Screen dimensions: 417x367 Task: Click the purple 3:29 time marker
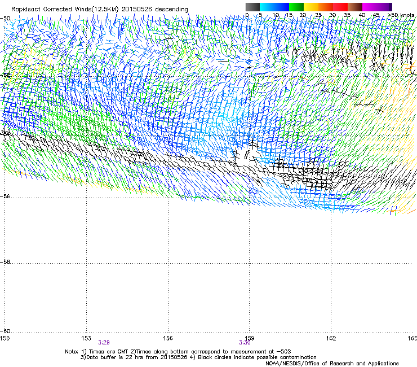104,343
